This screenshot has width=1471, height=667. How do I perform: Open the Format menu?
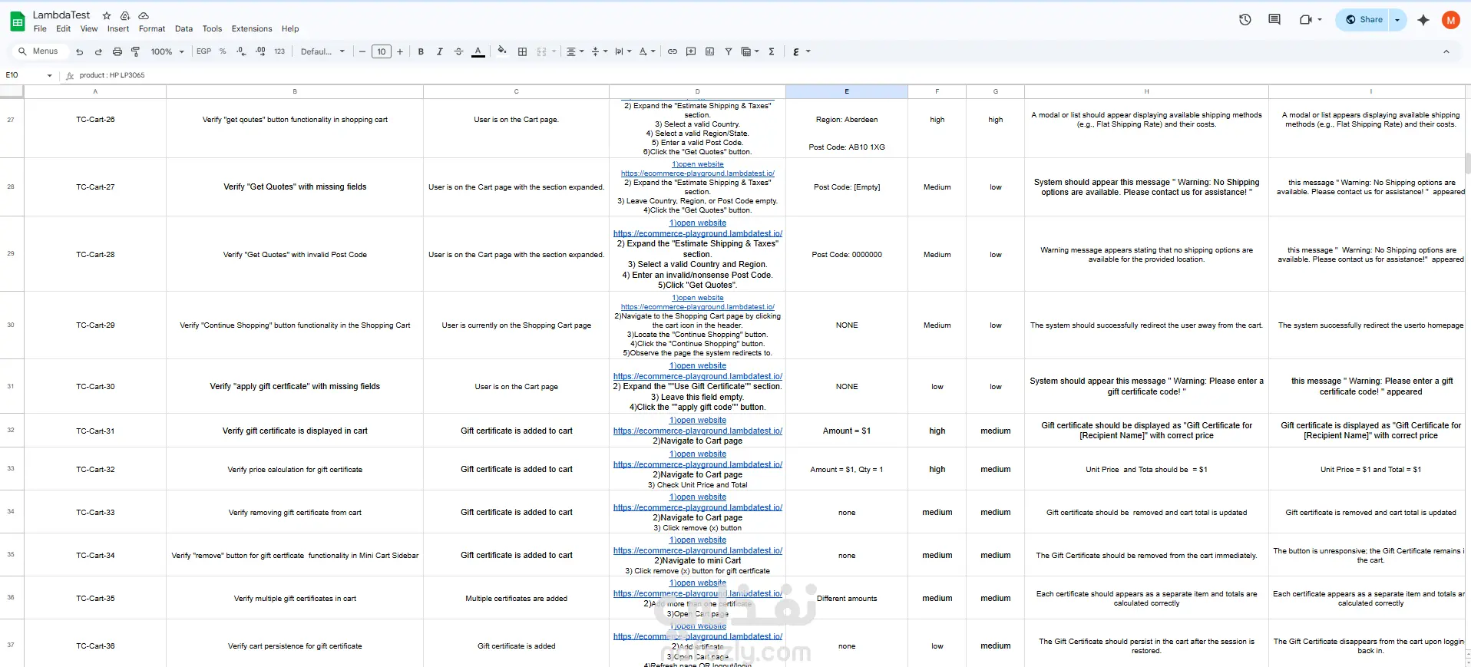(152, 29)
